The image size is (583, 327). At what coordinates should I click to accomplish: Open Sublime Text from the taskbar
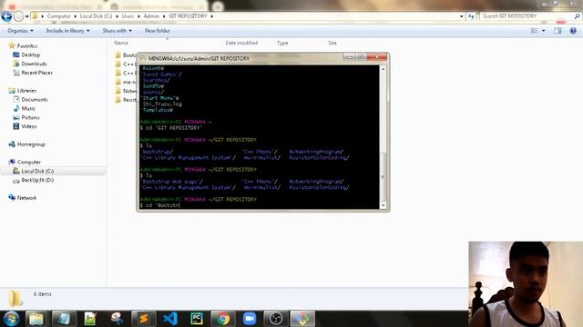(144, 319)
